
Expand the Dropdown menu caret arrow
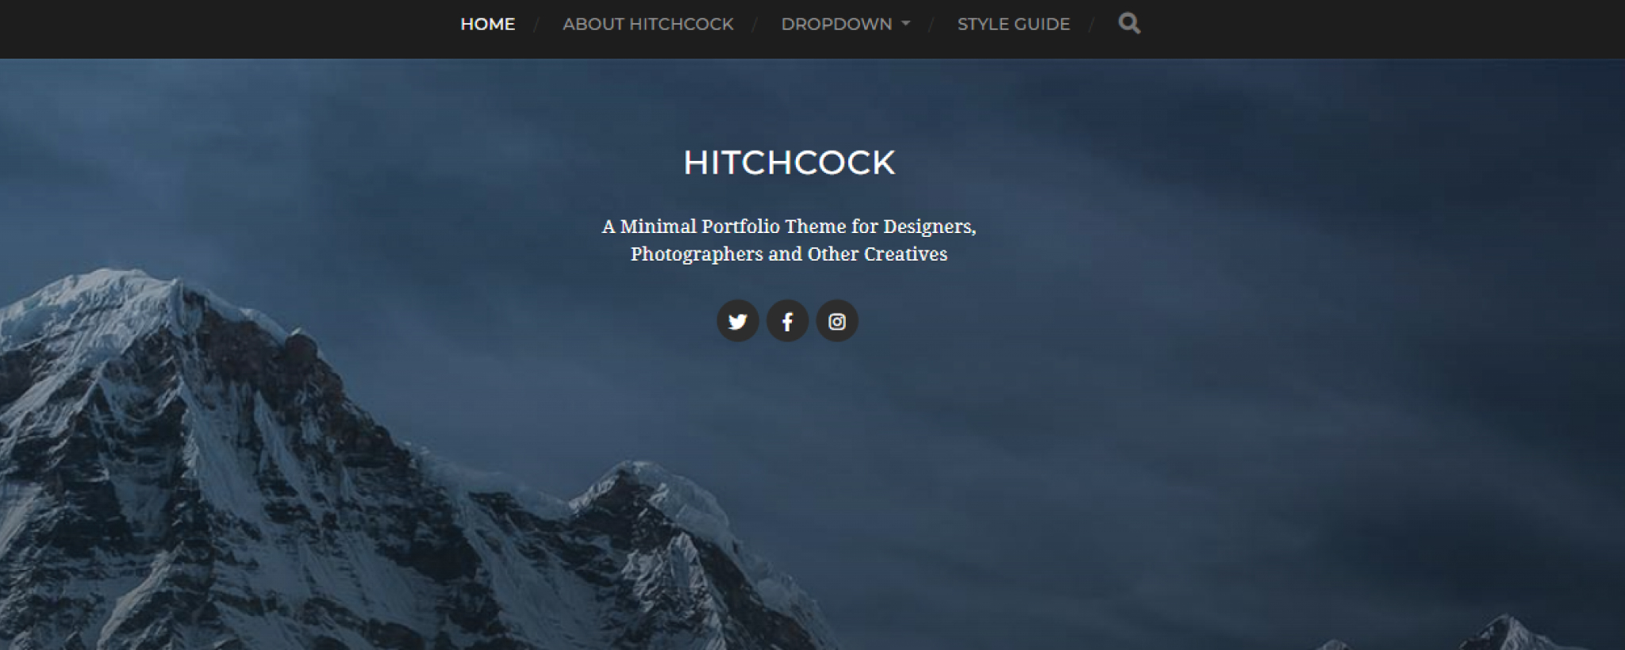(905, 25)
